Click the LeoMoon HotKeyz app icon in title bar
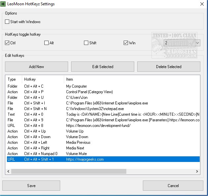 [3, 4]
